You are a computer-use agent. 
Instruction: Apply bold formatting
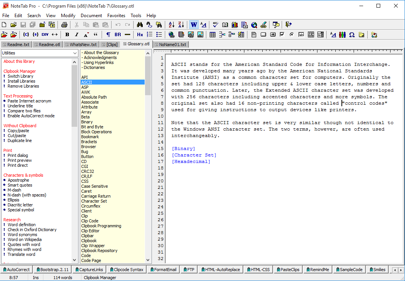tap(67, 34)
